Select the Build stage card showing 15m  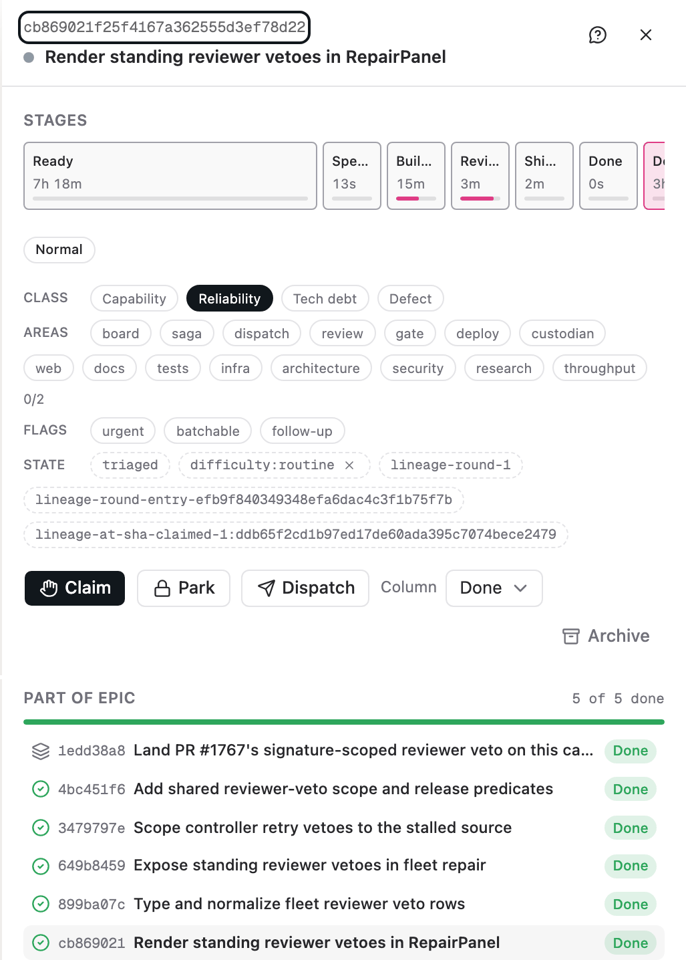click(416, 176)
